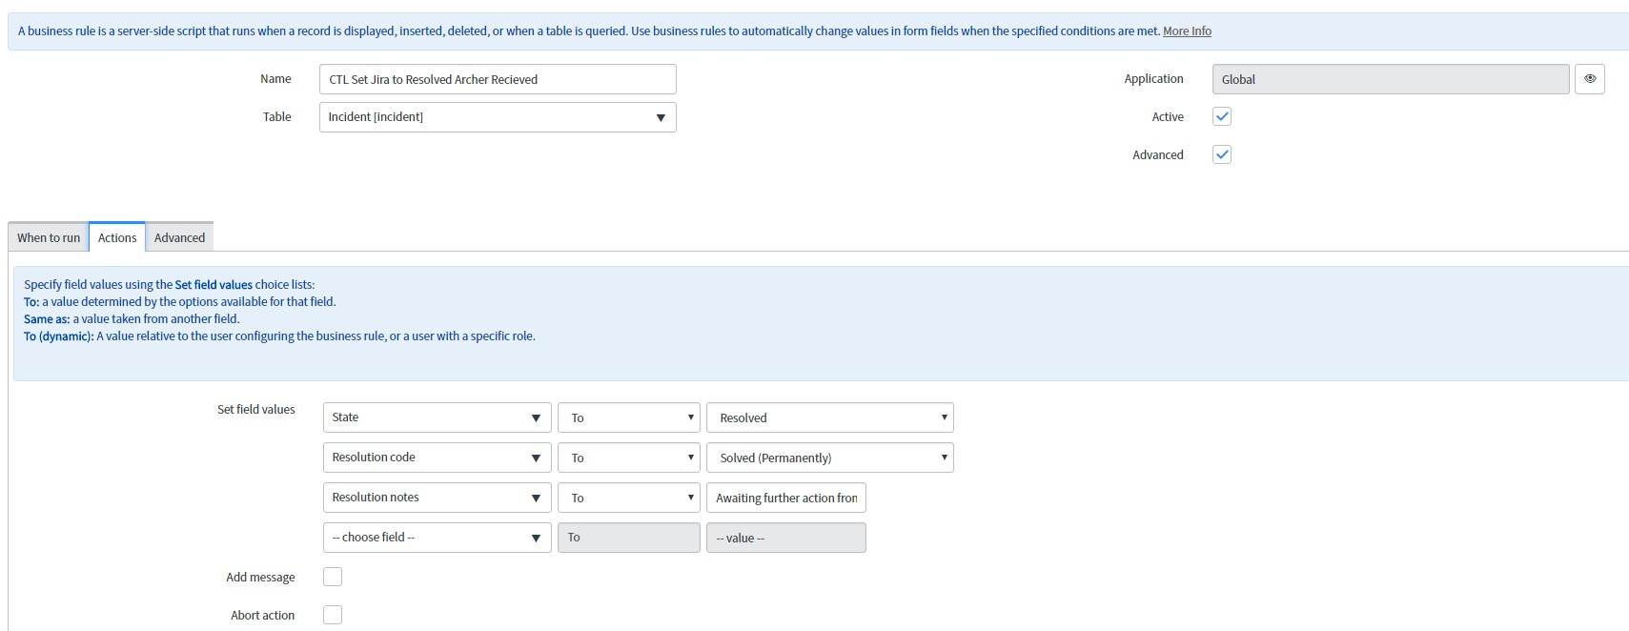This screenshot has height=631, width=1629.
Task: Open the Resolved value dropdown
Action: coord(829,417)
